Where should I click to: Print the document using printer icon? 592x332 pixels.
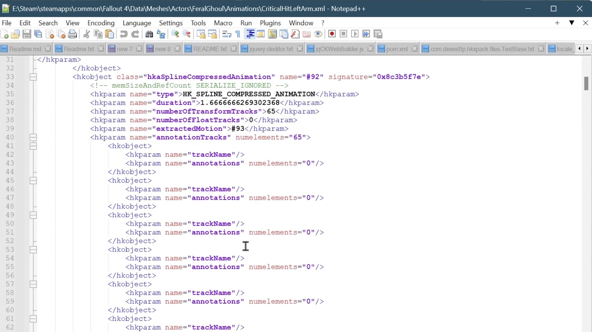(x=73, y=34)
